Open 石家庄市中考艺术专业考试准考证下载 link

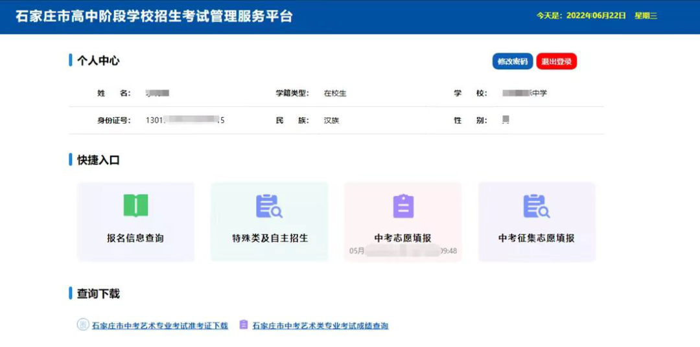pos(160,326)
